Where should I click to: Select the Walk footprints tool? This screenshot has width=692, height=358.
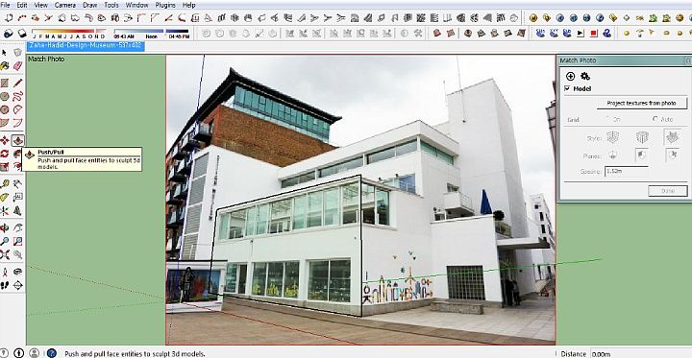coord(5,285)
